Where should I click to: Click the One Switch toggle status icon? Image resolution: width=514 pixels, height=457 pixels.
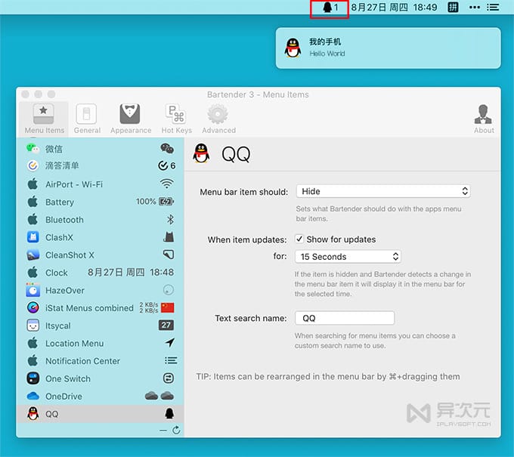pyautogui.click(x=169, y=378)
